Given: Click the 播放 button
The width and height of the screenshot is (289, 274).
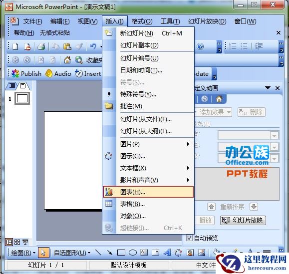Looking at the screenshot, I should pos(205,221).
